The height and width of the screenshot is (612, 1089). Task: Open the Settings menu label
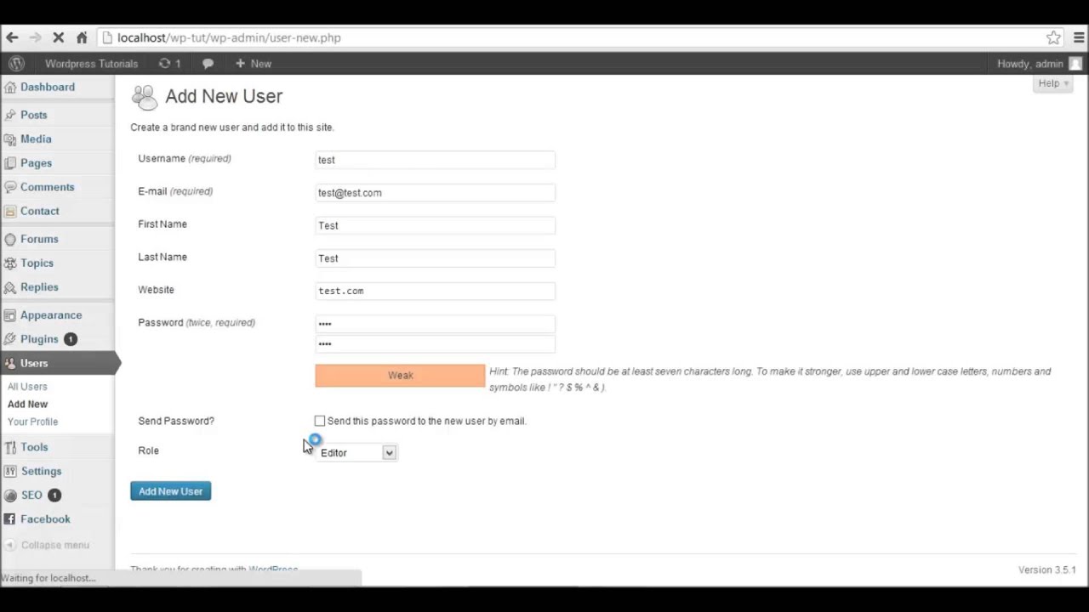[41, 471]
